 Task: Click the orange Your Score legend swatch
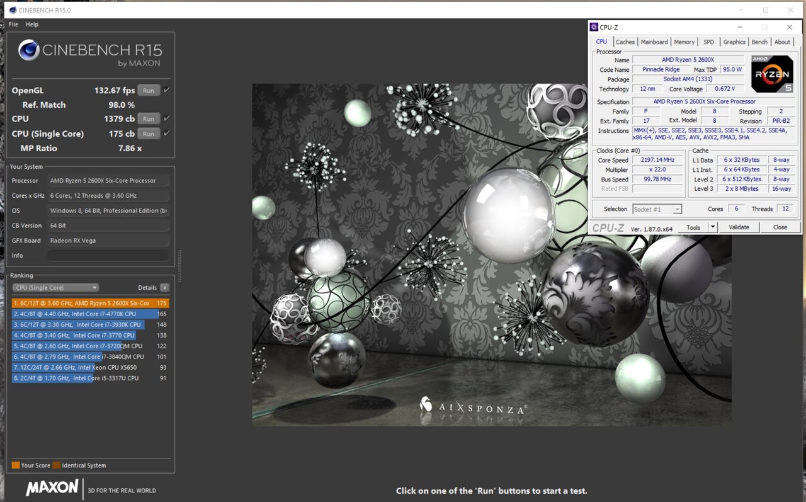(16, 465)
